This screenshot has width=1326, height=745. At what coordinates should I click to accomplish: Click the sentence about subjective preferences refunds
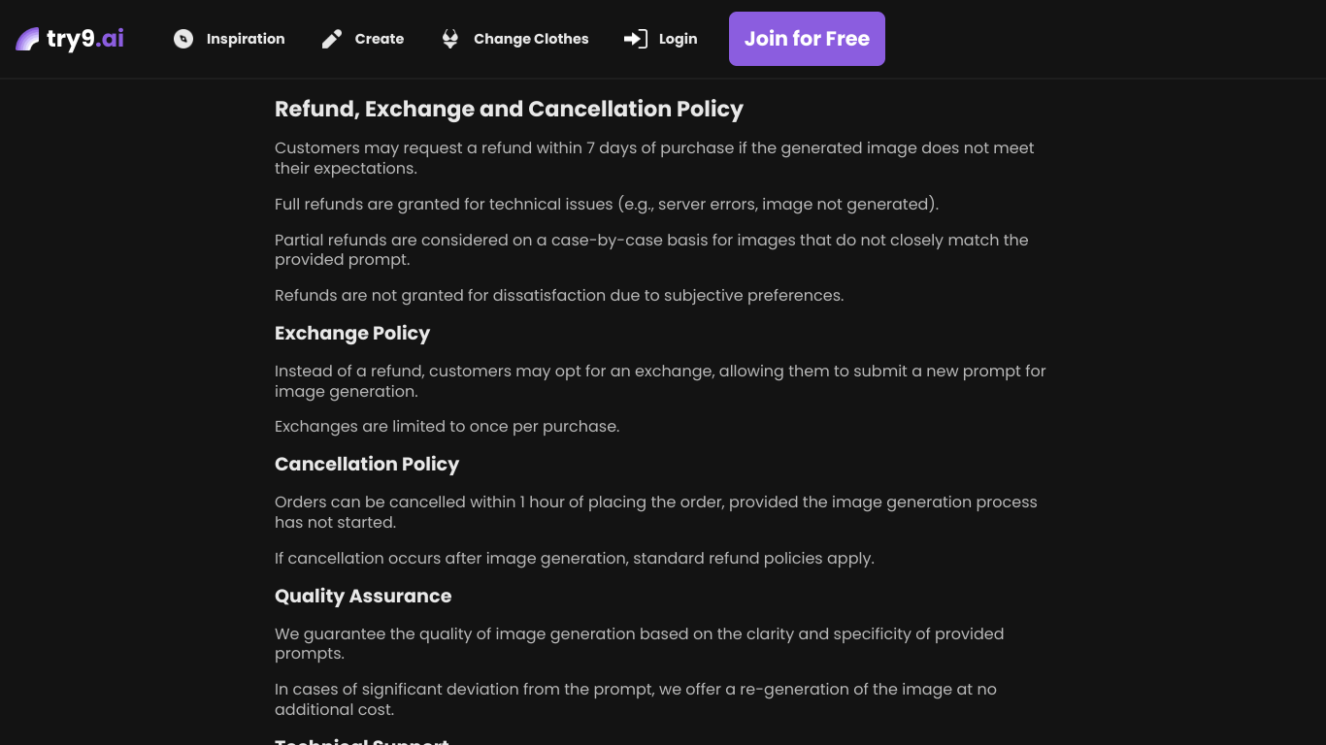(x=559, y=295)
